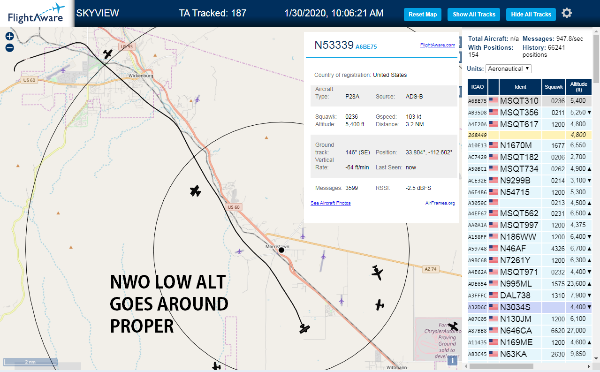The height and width of the screenshot is (372, 600).
Task: Select aircraft icon at the track's end
Action: point(305,328)
